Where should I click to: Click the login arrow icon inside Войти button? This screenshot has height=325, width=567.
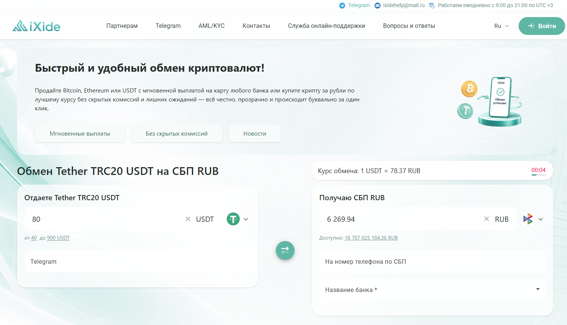pyautogui.click(x=531, y=26)
